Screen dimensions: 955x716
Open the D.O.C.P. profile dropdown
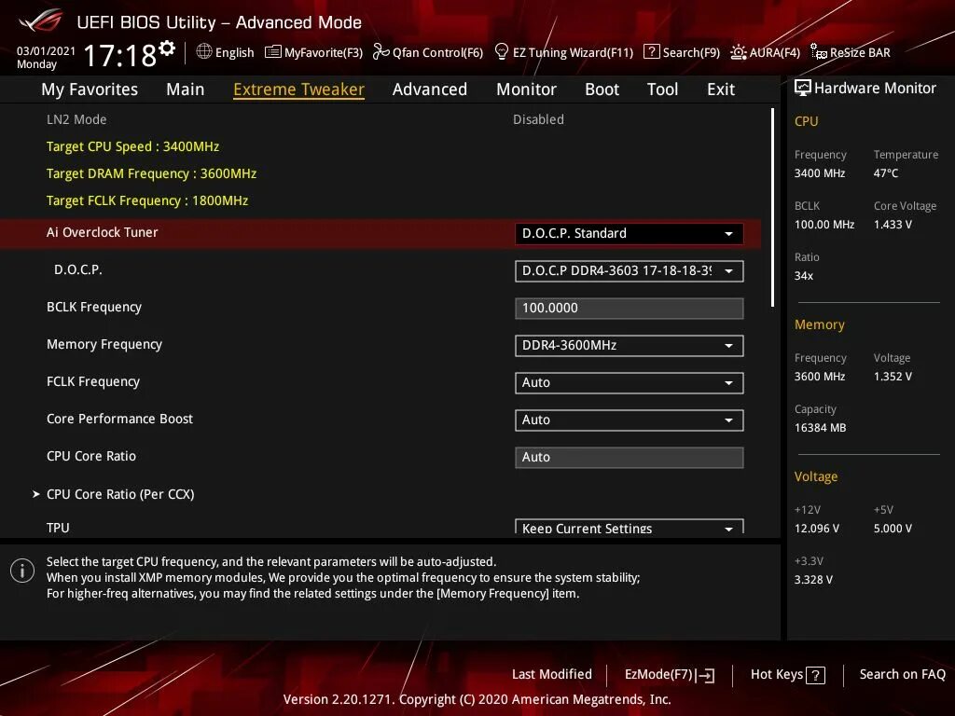629,270
